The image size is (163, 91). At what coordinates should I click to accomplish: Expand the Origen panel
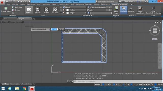pos(116,16)
